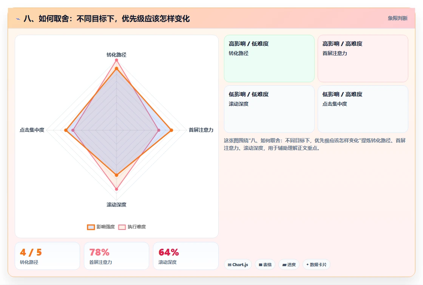
Task: Click the pink data point at 首屏注意力 axis
Action: (159, 130)
